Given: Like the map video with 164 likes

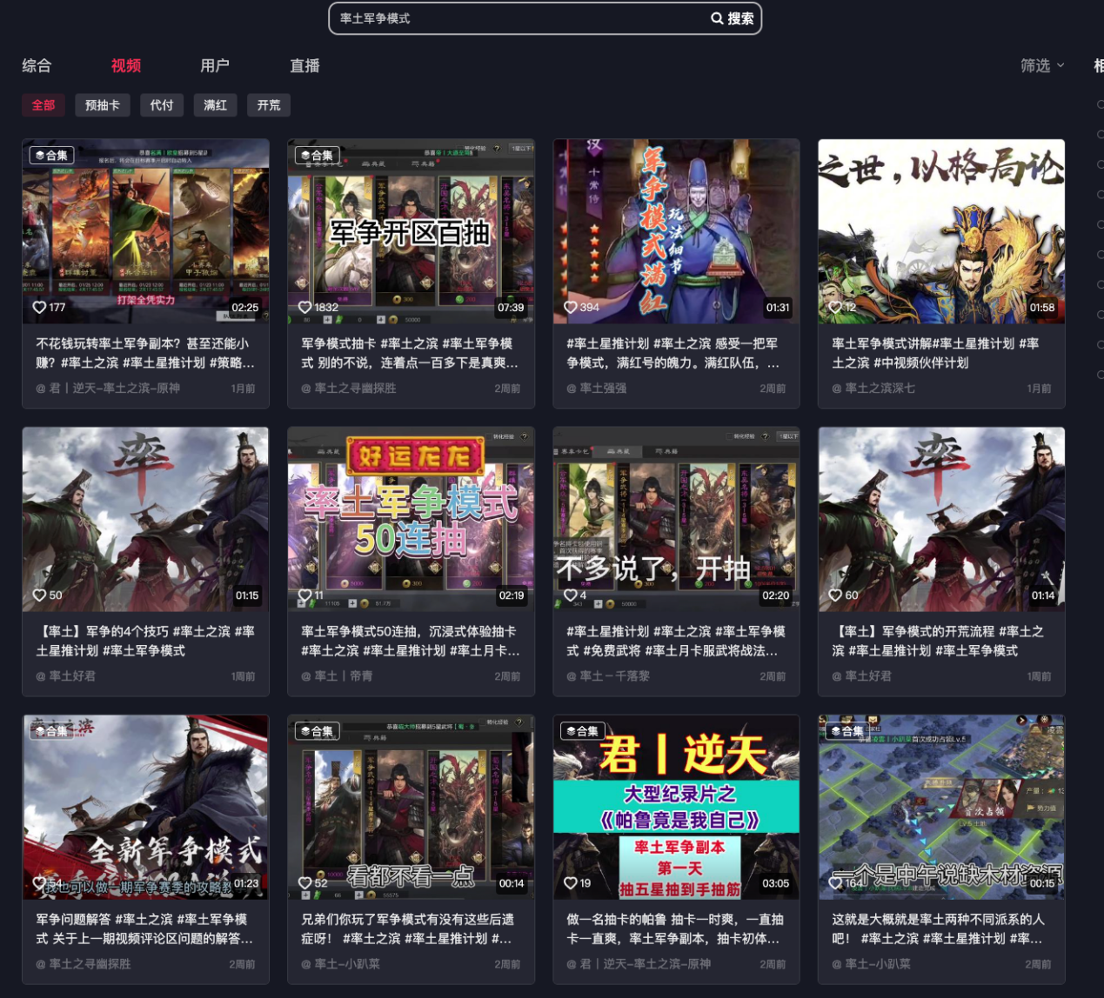Looking at the screenshot, I should [835, 883].
